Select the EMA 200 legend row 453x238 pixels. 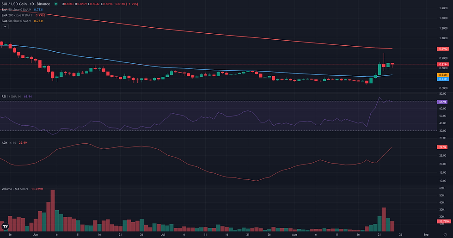[x=24, y=15]
